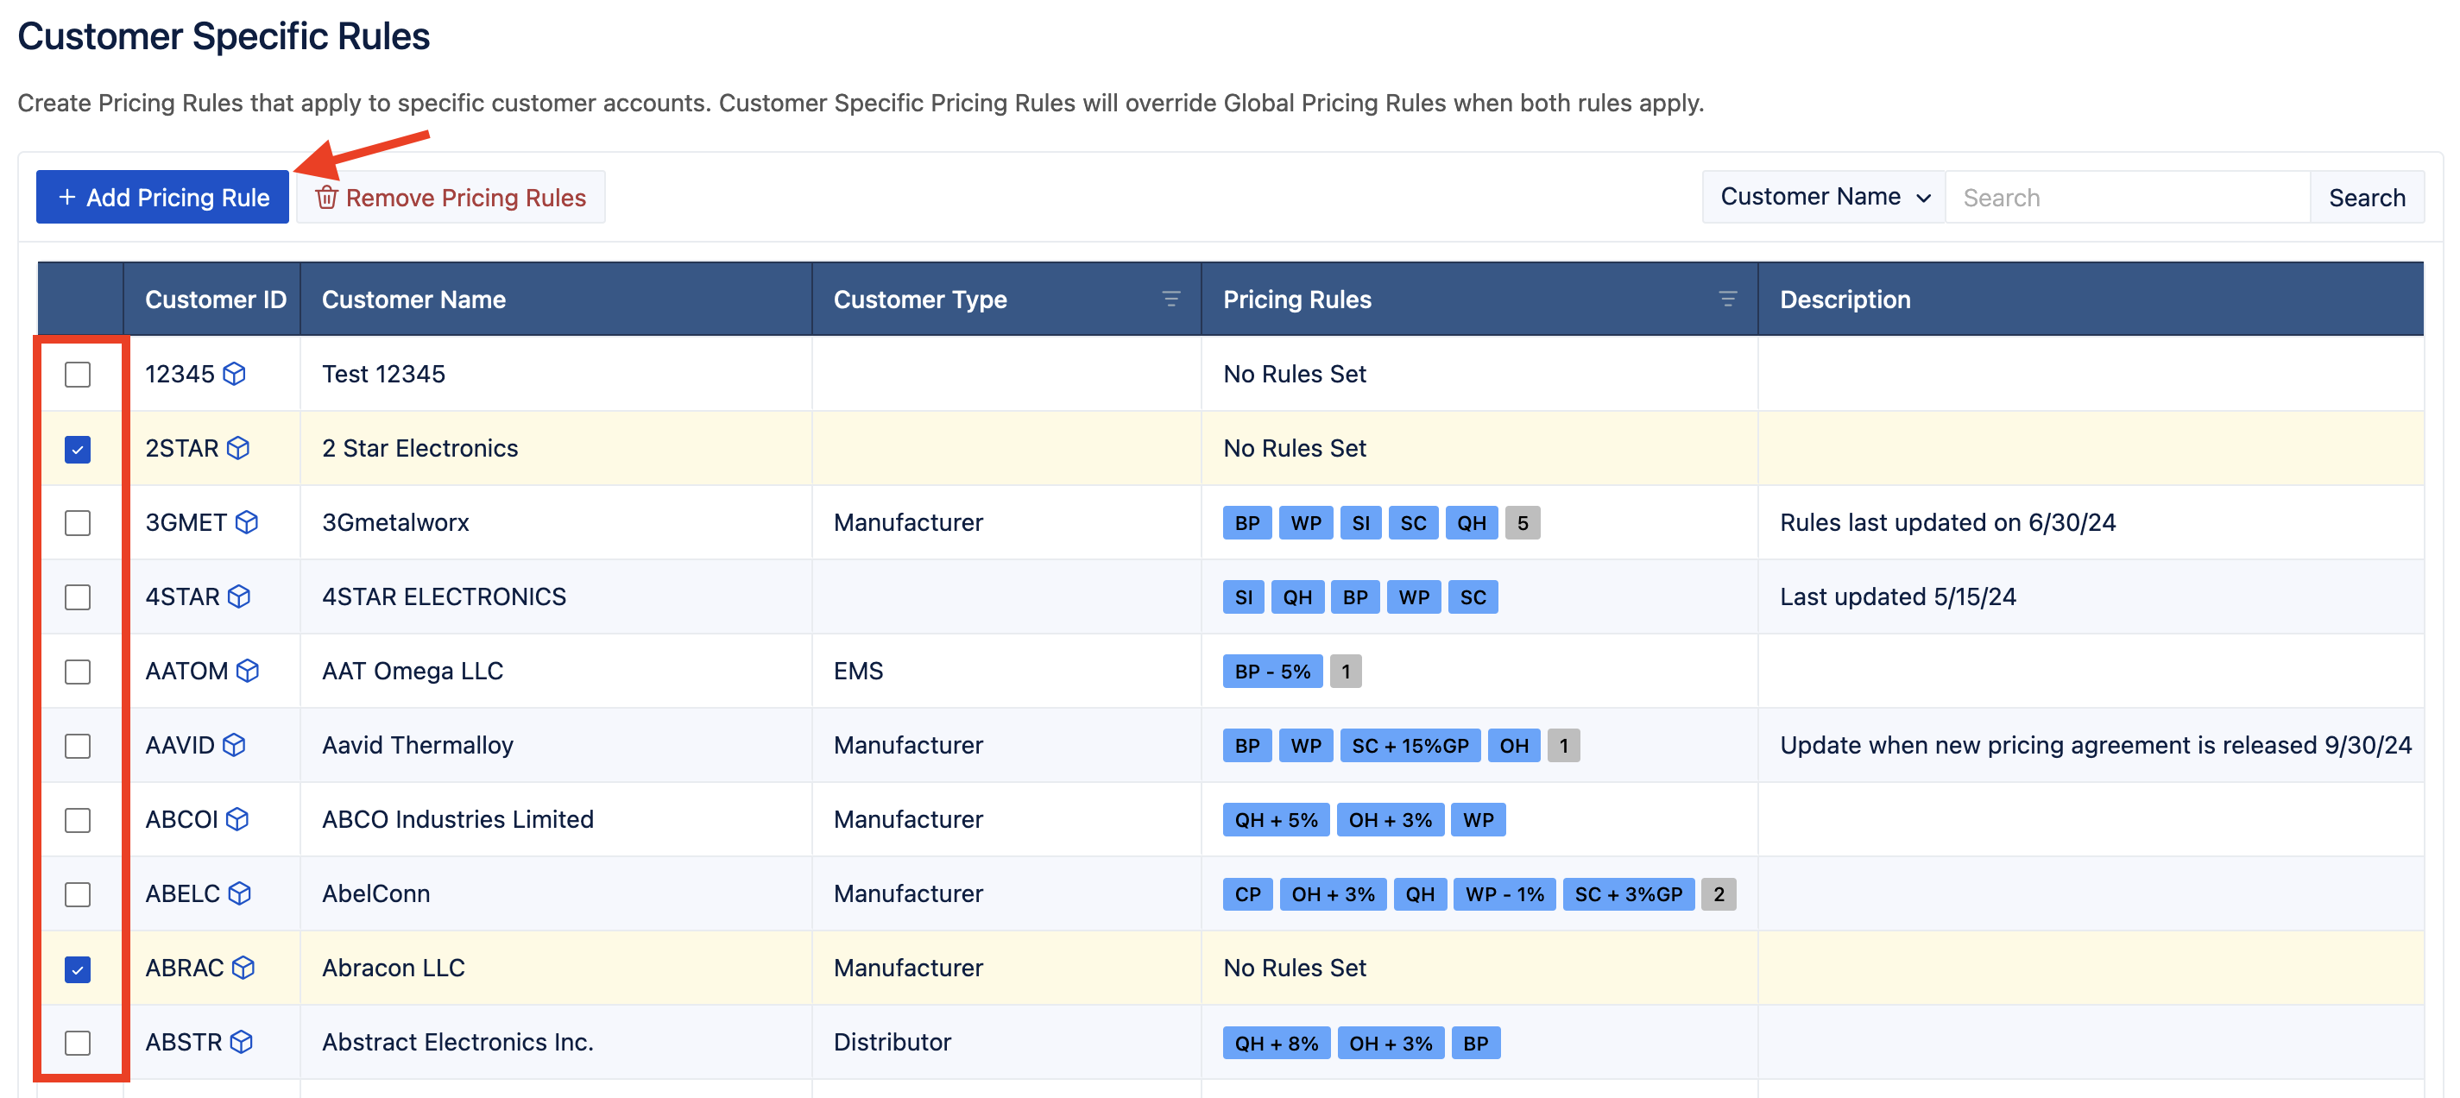Open the cube icon beside 3GMET

coord(248,522)
